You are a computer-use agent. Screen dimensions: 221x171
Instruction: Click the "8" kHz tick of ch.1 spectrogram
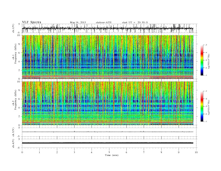19,44
